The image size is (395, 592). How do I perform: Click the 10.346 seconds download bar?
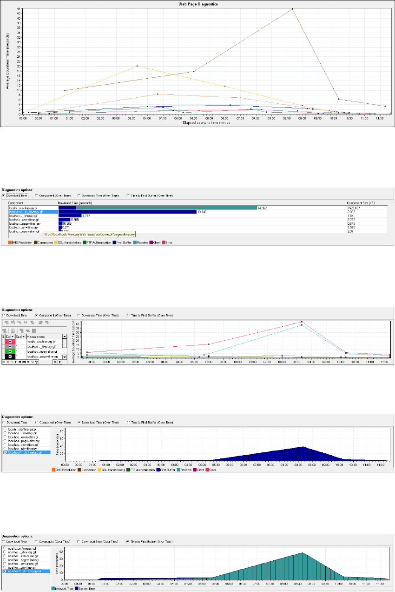(127, 212)
